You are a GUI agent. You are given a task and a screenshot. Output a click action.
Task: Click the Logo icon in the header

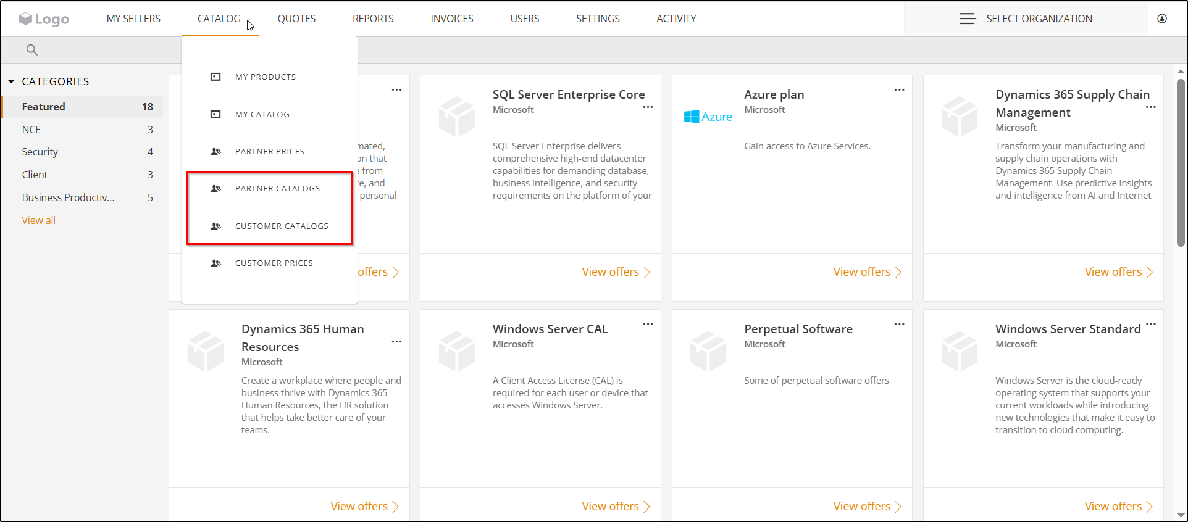(44, 19)
